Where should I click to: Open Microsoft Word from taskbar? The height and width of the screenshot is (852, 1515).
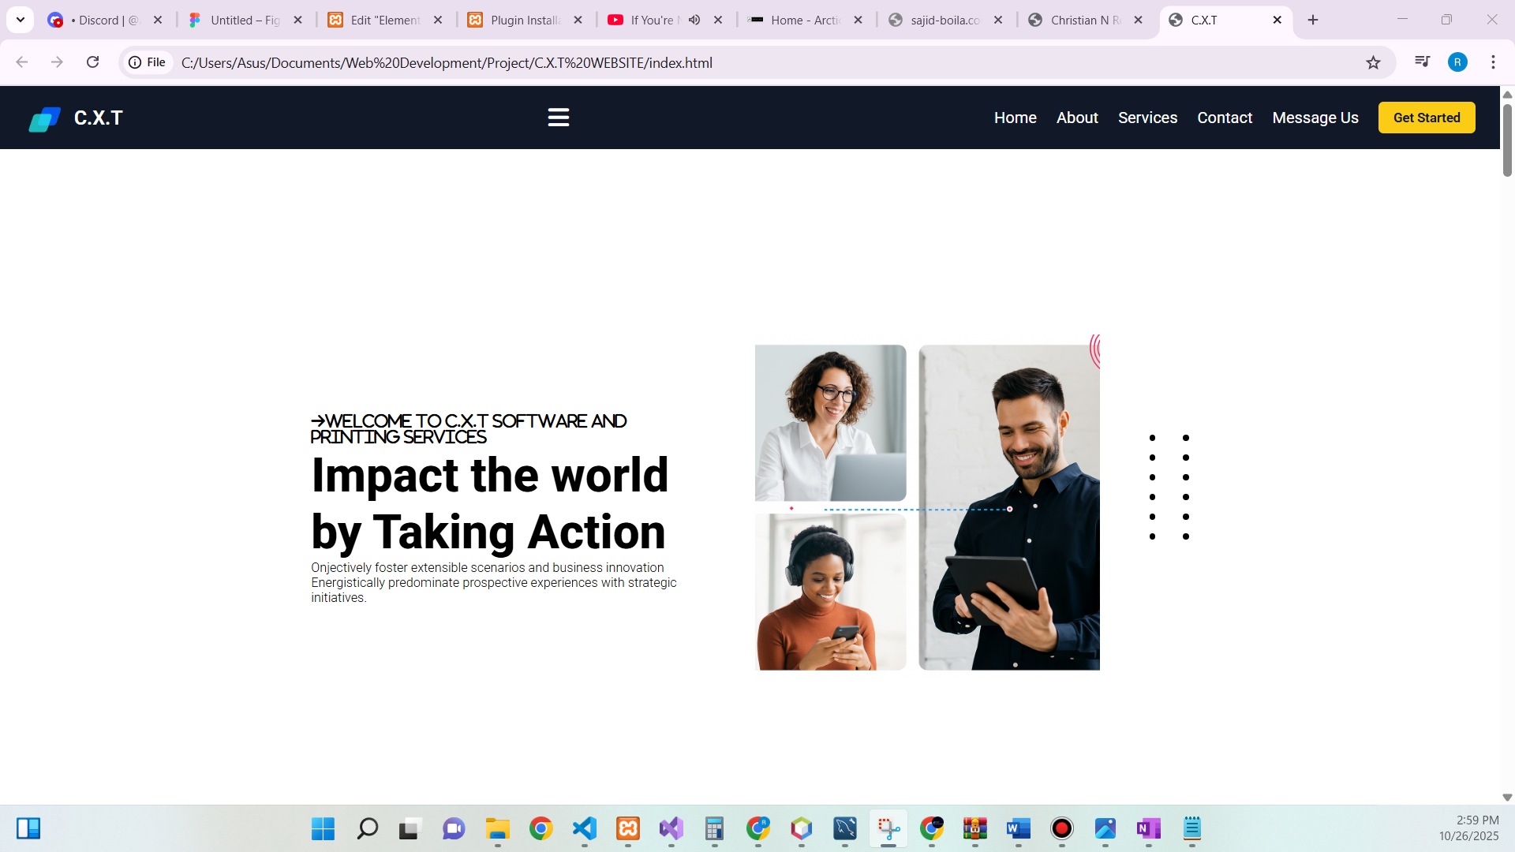1019,828
